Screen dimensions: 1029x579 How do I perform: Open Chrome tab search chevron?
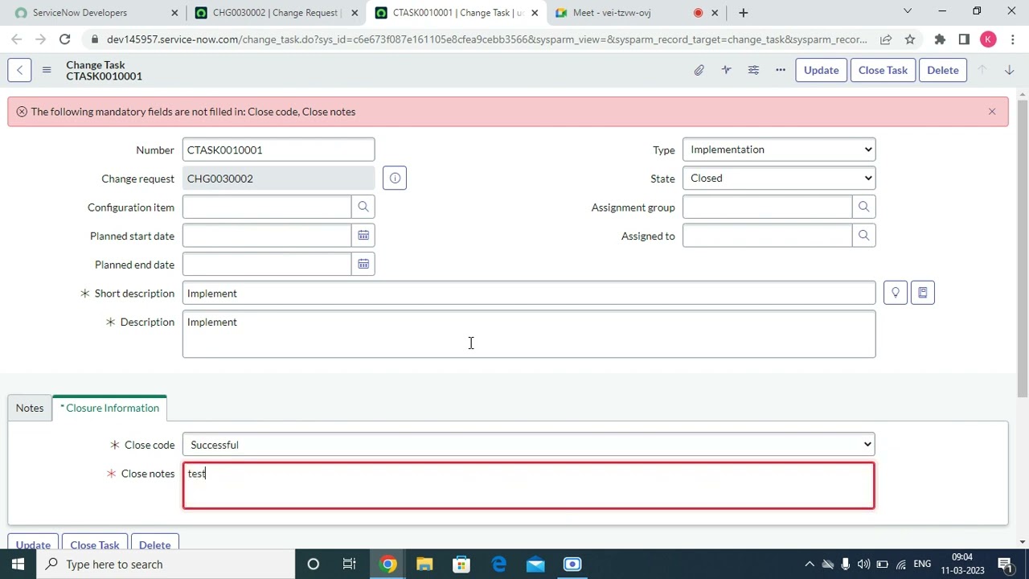coord(908,11)
